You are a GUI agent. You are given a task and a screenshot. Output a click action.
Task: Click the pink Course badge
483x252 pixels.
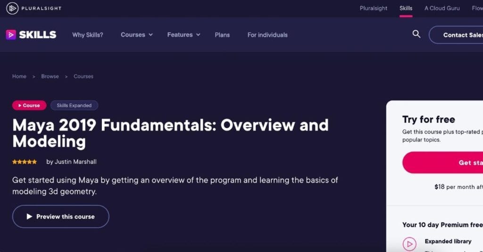[29, 105]
